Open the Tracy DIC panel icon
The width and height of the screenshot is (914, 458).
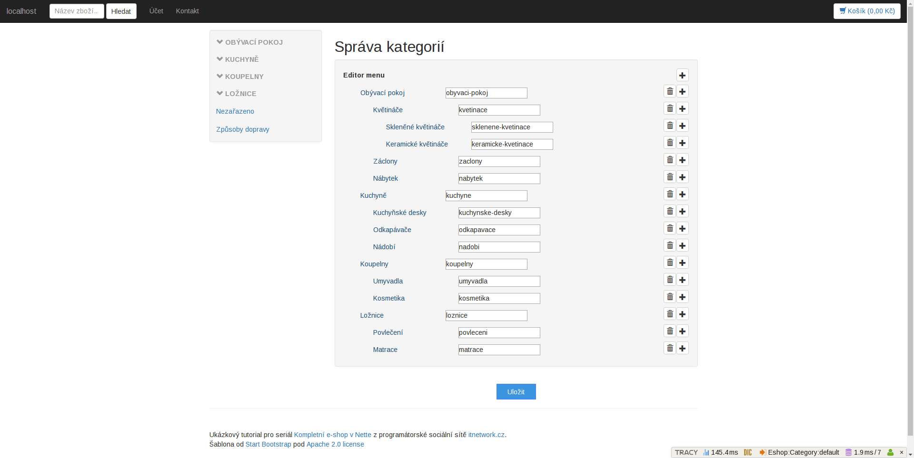[x=748, y=452]
